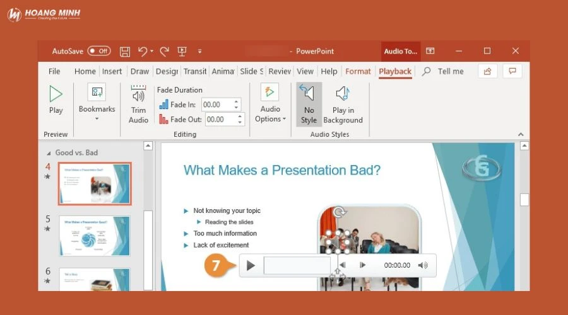The image size is (568, 315).
Task: Collapse the Good vs. Bad section
Action: click(49, 152)
